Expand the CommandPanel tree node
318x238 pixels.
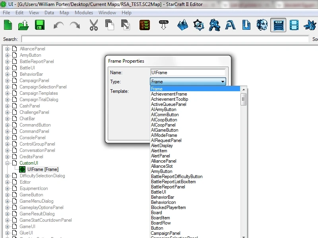click(7, 131)
